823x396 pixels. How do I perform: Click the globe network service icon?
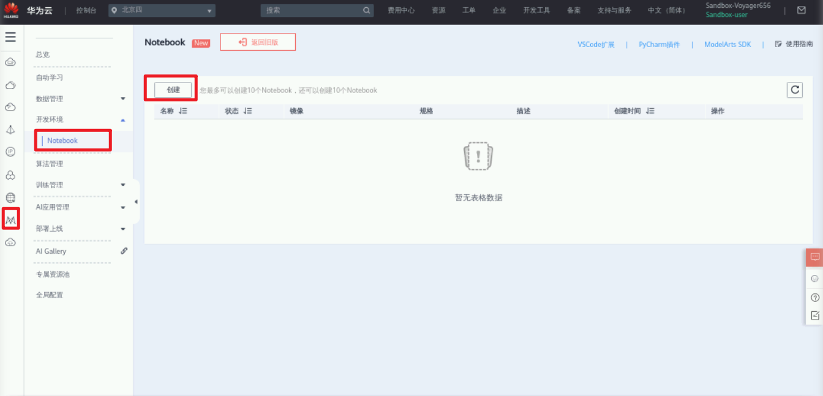(10, 198)
